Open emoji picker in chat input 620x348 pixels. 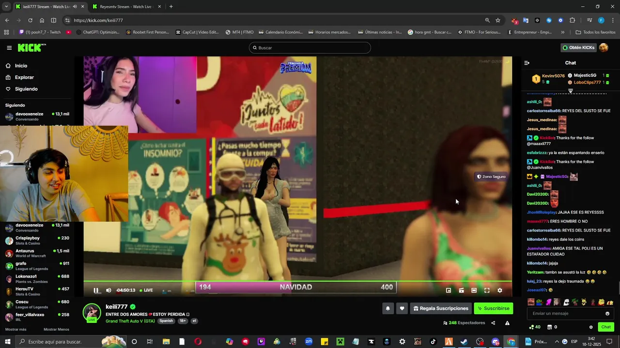[607, 314]
